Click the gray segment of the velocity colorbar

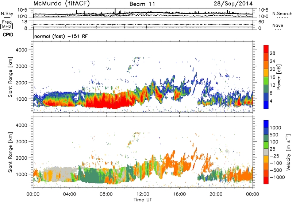pos(266,152)
